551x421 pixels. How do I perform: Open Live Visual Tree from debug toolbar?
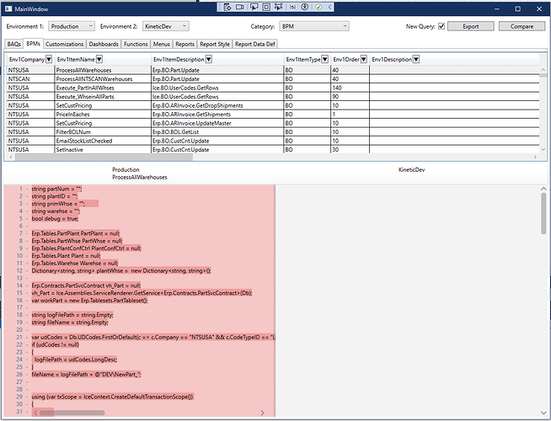pos(227,7)
